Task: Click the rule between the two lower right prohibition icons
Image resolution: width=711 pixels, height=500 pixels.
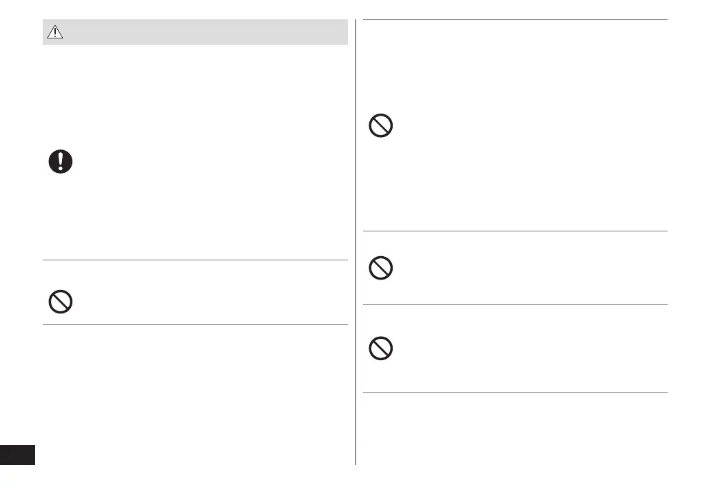Action: (x=515, y=305)
